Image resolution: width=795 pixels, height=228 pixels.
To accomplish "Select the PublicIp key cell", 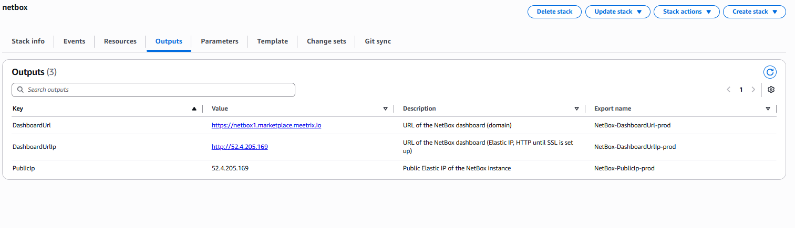I will (24, 168).
